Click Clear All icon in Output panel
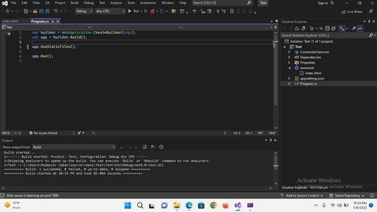The image size is (377, 212). [144, 147]
